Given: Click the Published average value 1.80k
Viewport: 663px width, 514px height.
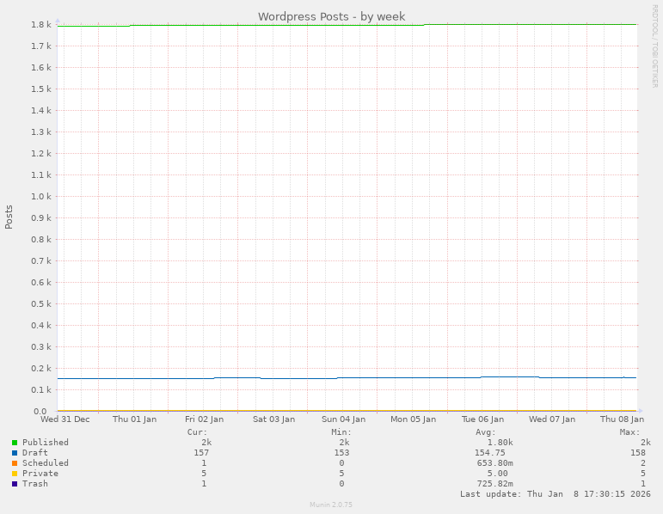Looking at the screenshot, I should pos(500,443).
